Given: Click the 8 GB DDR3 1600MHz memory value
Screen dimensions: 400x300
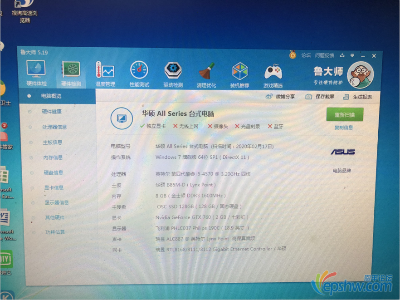Looking at the screenshot, I should coord(191,196).
